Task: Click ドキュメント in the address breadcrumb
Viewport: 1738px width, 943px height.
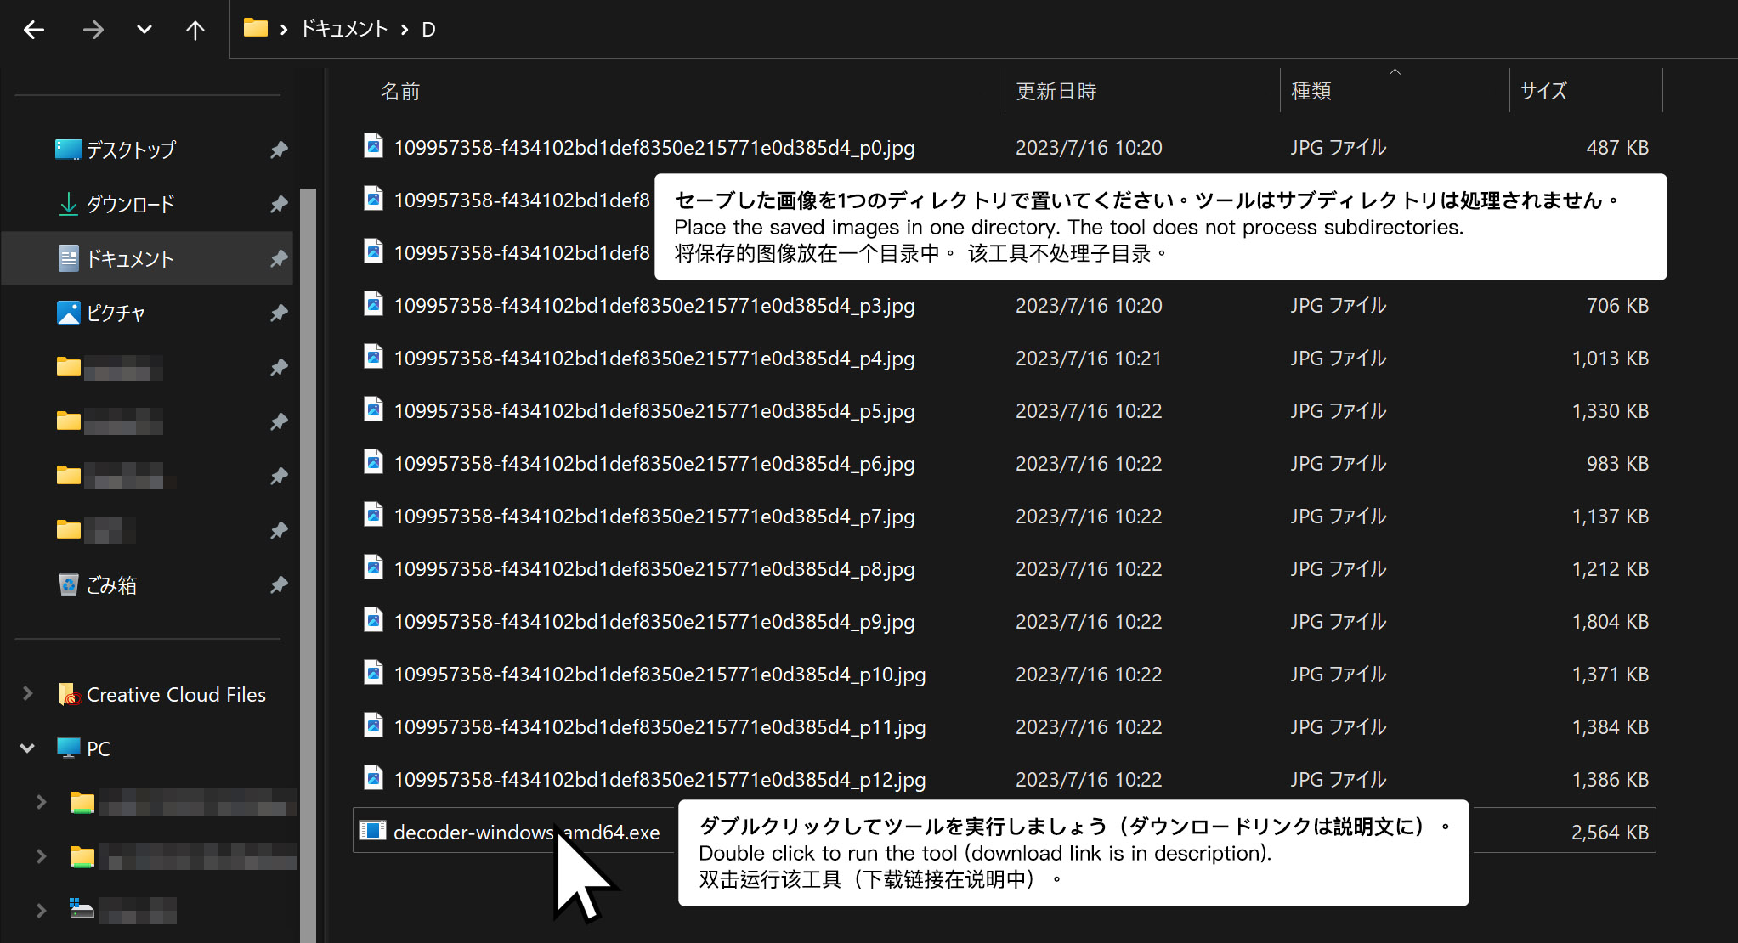Action: click(x=344, y=30)
